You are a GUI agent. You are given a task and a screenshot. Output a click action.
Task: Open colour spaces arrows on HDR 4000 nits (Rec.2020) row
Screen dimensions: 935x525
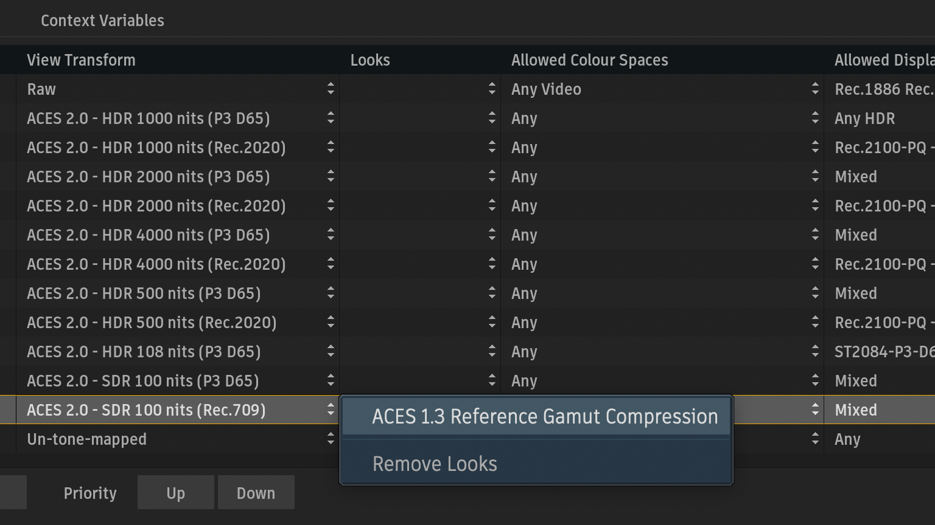815,264
